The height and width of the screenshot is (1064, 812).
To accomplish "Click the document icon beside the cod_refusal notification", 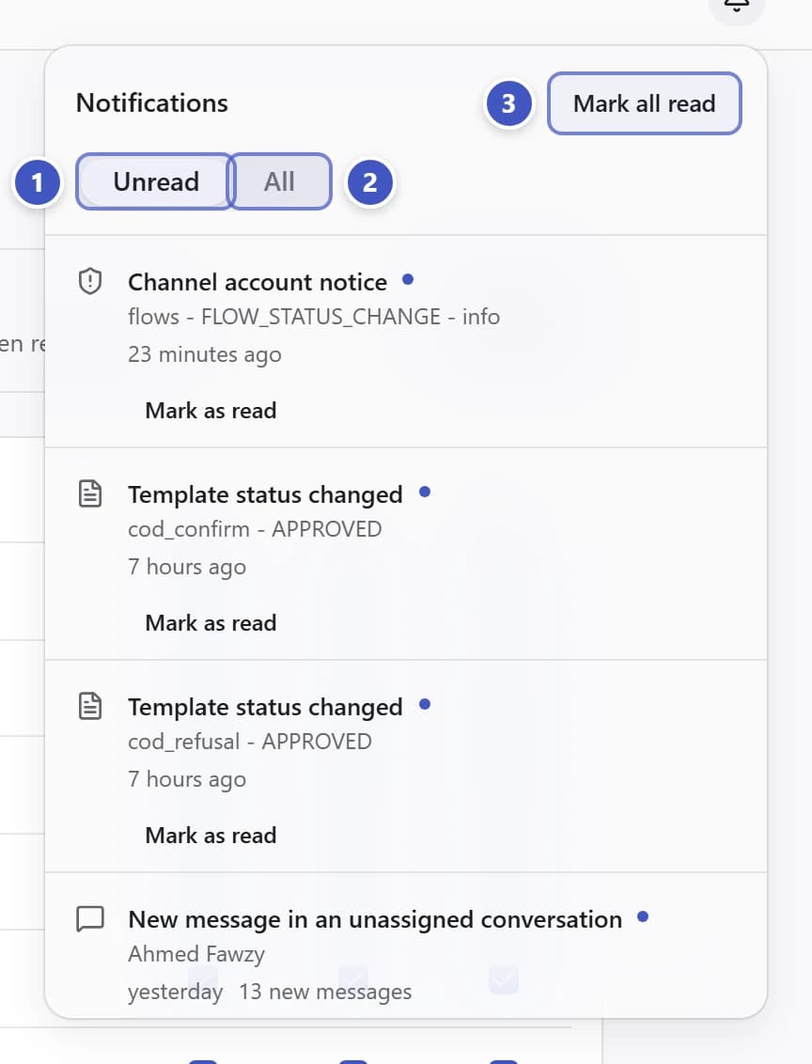I will (x=90, y=706).
